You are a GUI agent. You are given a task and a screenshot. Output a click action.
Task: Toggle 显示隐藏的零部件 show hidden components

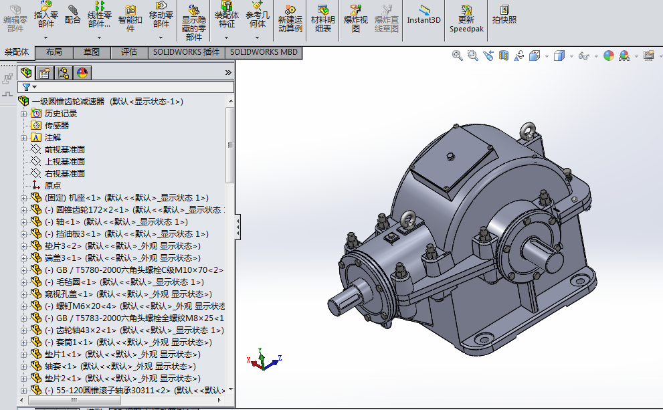point(194,11)
